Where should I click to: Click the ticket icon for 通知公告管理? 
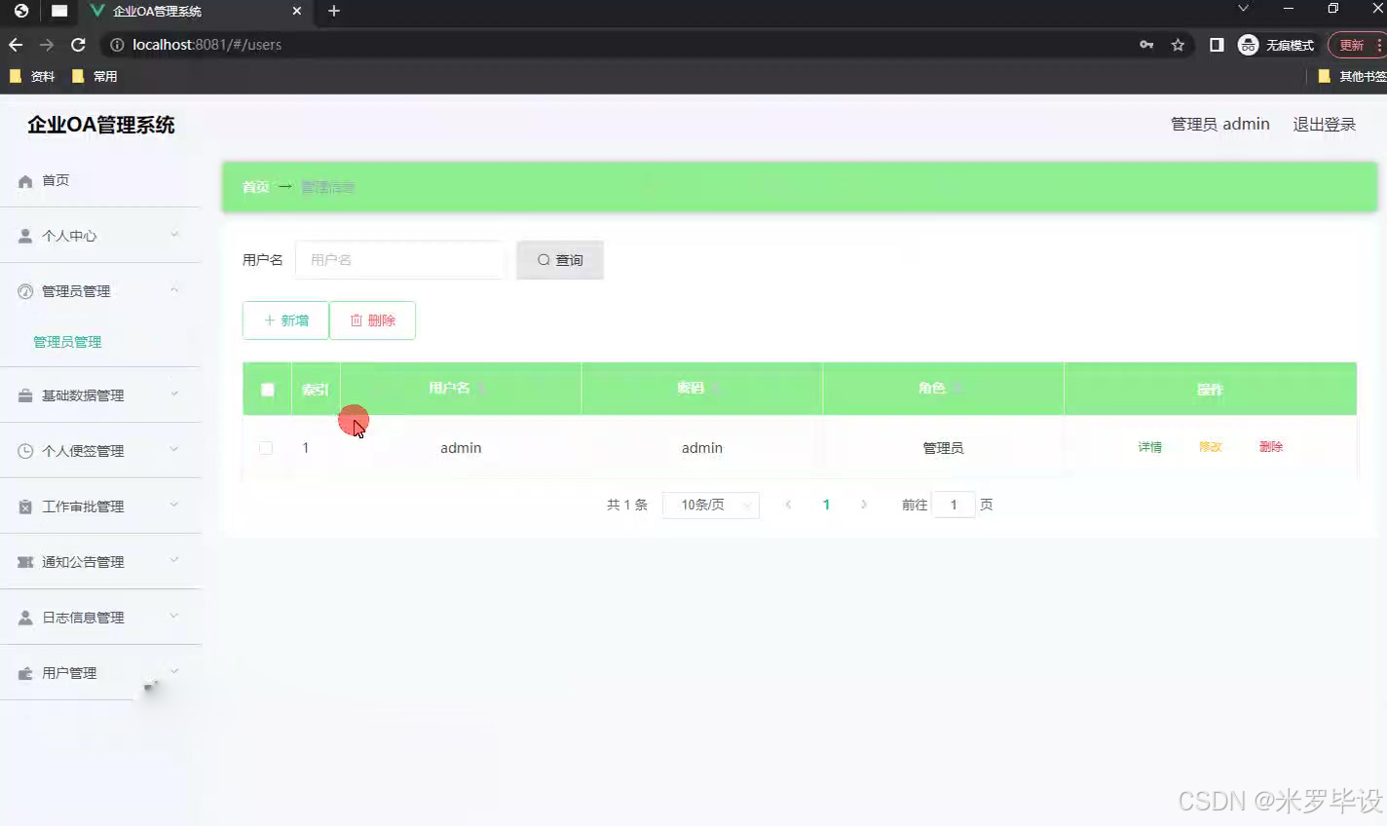pos(25,562)
